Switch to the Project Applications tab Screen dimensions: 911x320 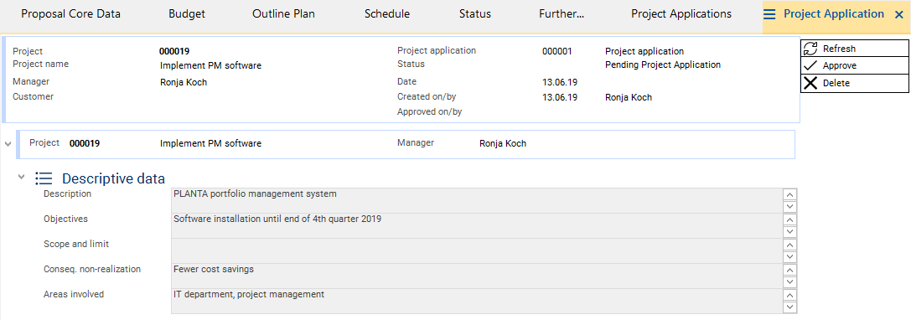tap(681, 14)
